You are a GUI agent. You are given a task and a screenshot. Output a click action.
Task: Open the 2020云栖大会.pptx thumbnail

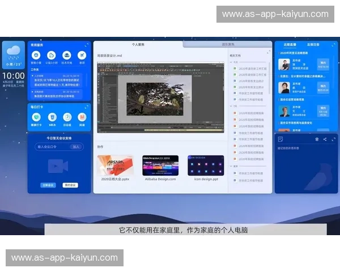[115, 165]
